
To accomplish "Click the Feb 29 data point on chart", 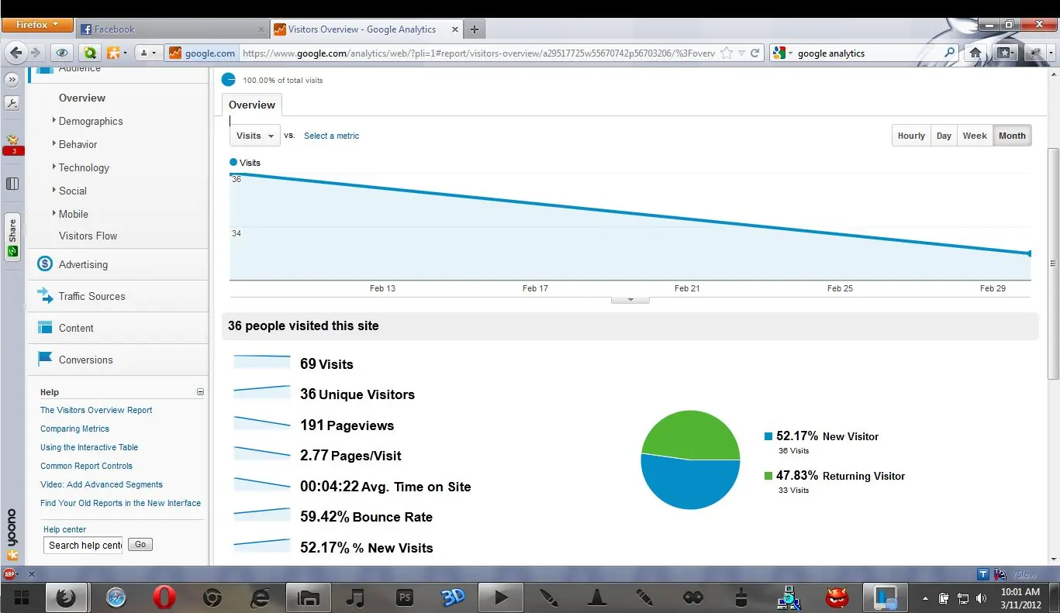I will [1030, 253].
